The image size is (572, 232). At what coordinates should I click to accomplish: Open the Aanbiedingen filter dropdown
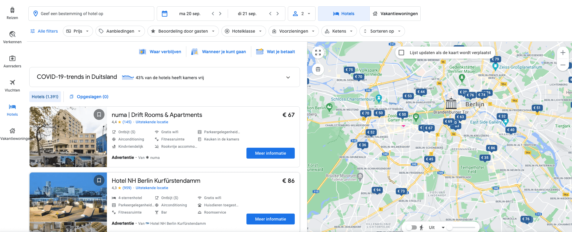[120, 31]
